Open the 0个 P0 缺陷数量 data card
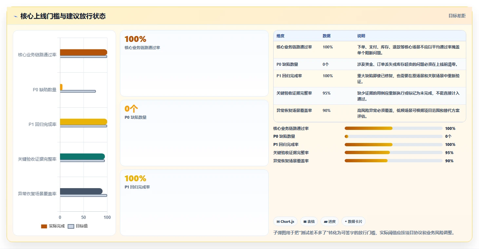 point(194,133)
